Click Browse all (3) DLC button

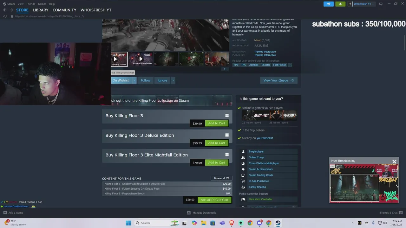221,178
